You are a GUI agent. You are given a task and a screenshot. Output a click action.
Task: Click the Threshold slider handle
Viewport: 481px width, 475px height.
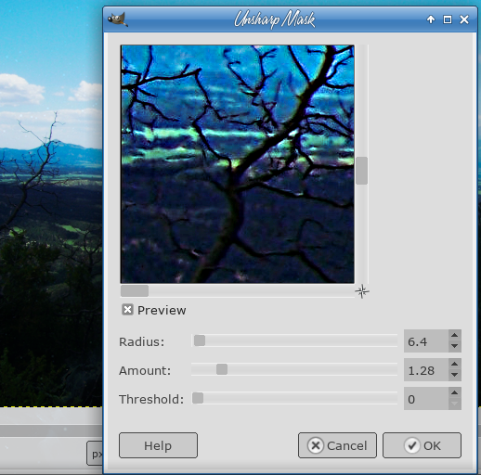point(198,398)
